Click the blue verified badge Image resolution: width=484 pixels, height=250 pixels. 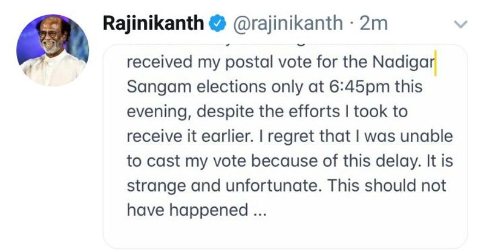214,24
